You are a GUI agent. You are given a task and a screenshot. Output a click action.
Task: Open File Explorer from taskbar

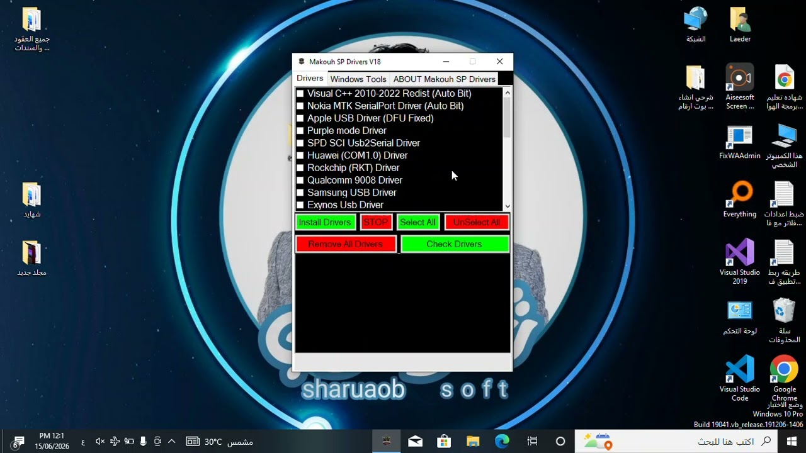pos(473,441)
